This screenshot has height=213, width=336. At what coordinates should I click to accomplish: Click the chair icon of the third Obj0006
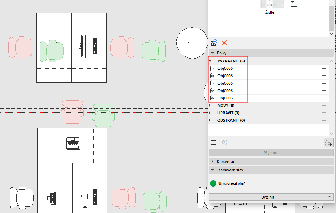(x=212, y=83)
